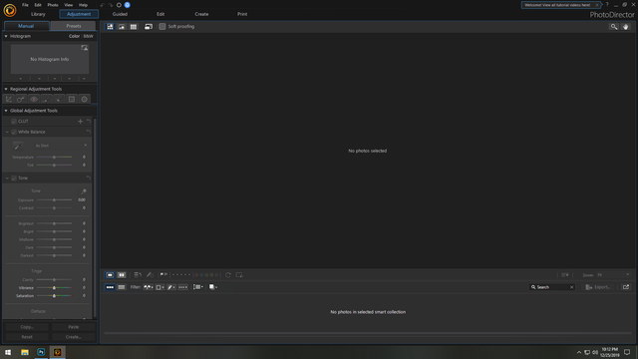Collapse the Tone group chevron

pos(7,178)
